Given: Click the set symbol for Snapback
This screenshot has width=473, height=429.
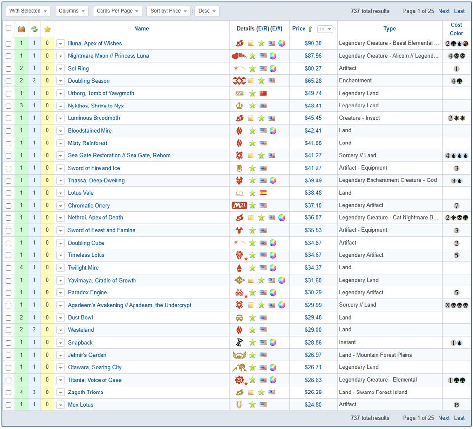Looking at the screenshot, I should click(239, 342).
